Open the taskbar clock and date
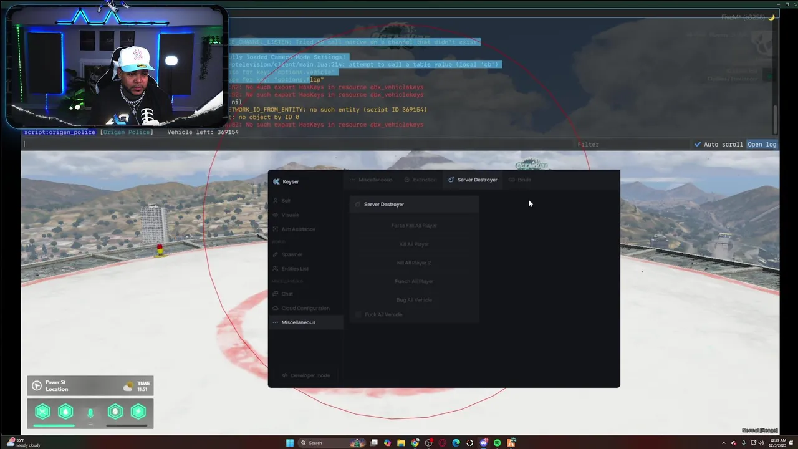Screen dimensions: 798x449 tap(777, 443)
